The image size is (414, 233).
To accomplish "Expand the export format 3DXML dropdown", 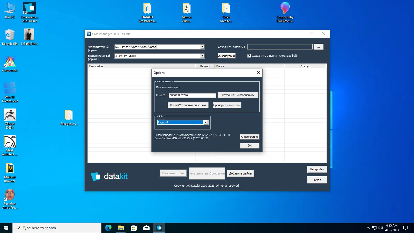I will tap(202, 56).
